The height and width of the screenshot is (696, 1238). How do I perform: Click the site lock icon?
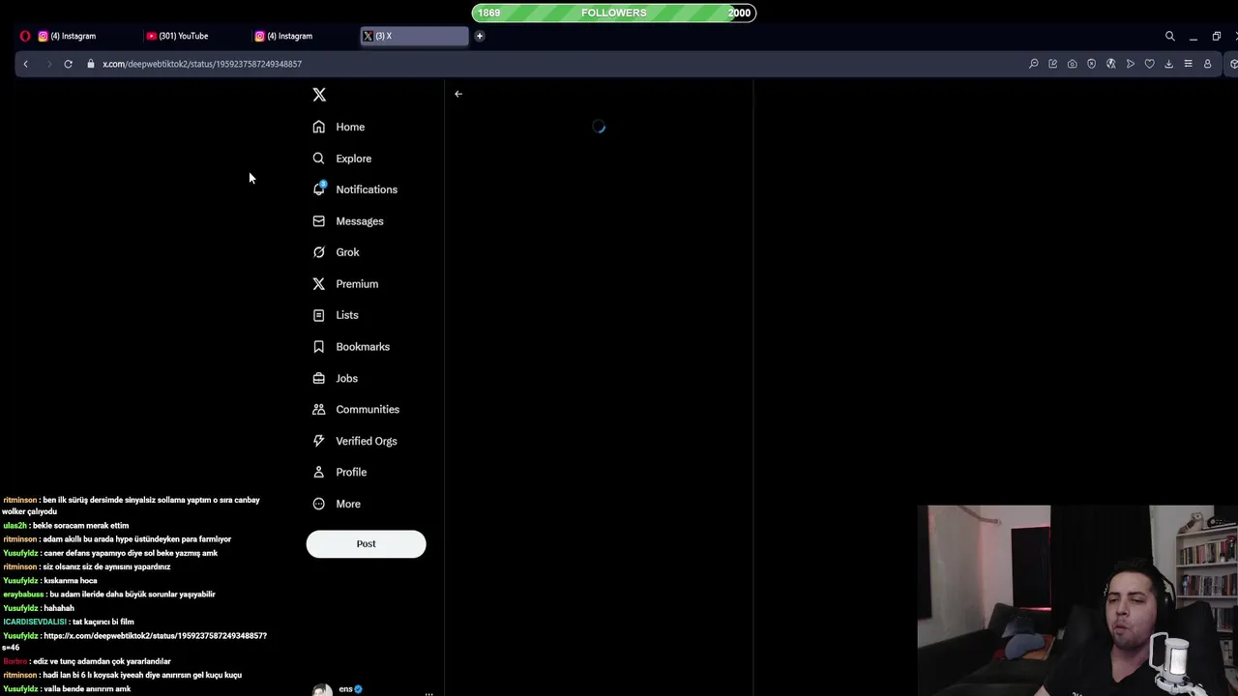91,64
